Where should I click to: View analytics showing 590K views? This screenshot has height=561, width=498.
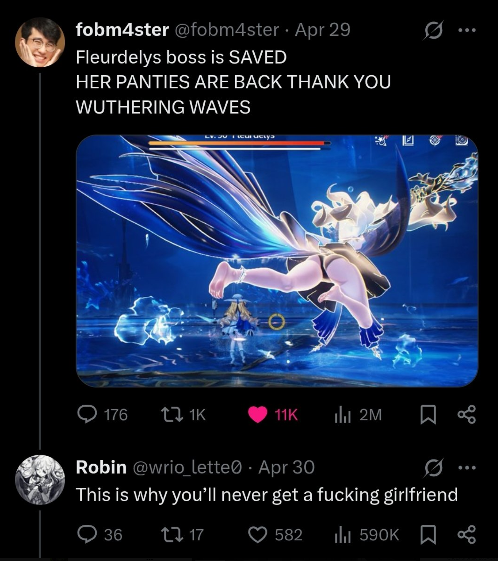click(367, 535)
